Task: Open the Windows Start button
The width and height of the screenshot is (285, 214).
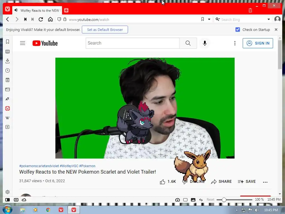Action: (x=7, y=210)
